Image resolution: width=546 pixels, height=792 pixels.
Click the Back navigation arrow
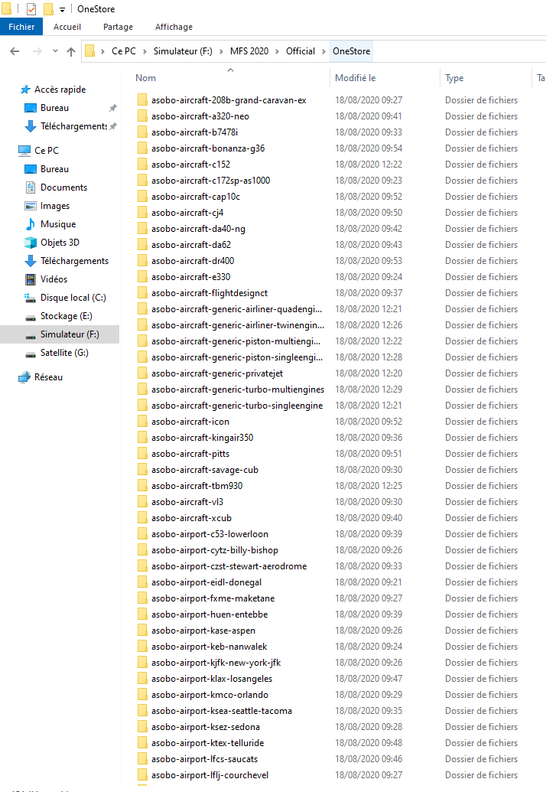pos(15,51)
